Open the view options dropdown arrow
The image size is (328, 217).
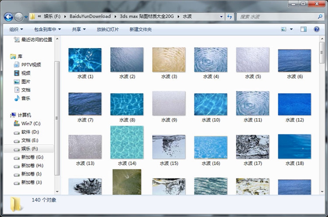pos(291,30)
